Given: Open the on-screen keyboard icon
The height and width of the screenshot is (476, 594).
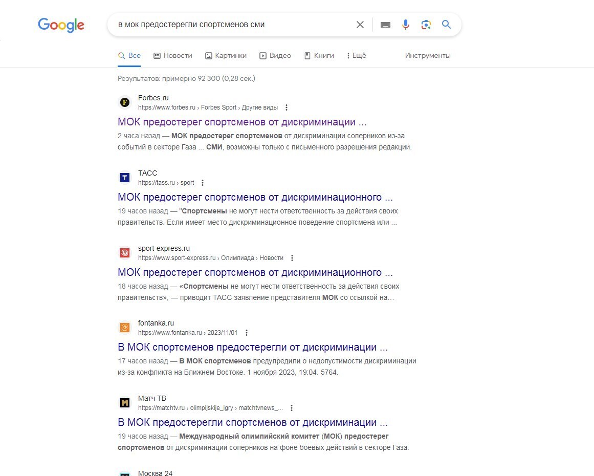Looking at the screenshot, I should [x=385, y=25].
